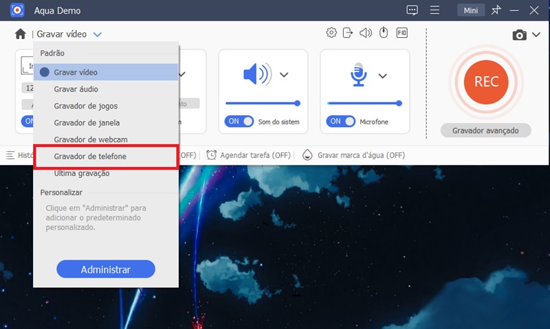
Task: Click the output export icon
Action: click(348, 33)
